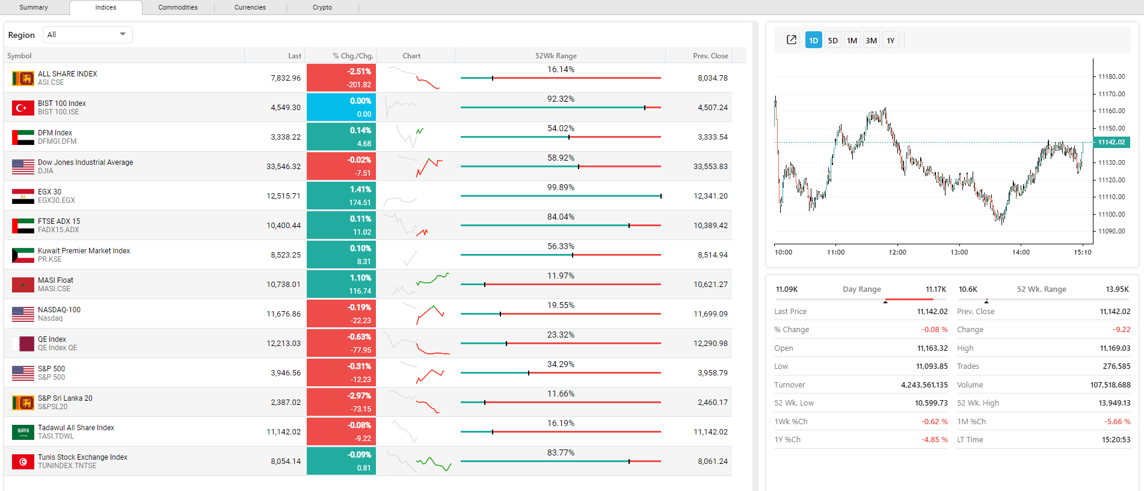This screenshot has height=491, width=1144.
Task: Click the 52Wk range bar for BIST 100 Index
Action: point(561,108)
